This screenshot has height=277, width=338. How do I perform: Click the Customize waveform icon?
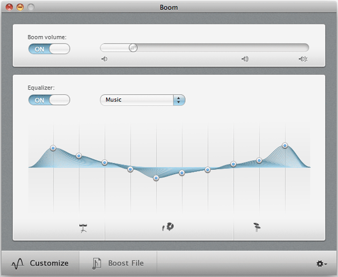[x=18, y=264]
